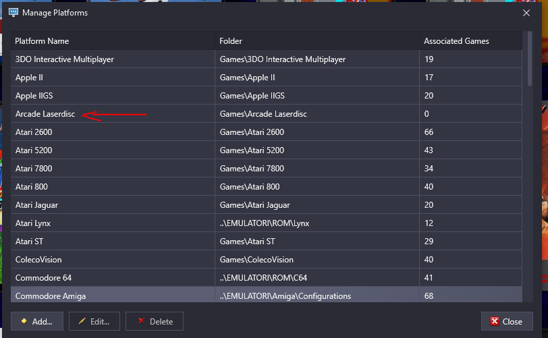Image resolution: width=548 pixels, height=338 pixels.
Task: Click the Manage Platforms window icon
Action: tap(13, 13)
